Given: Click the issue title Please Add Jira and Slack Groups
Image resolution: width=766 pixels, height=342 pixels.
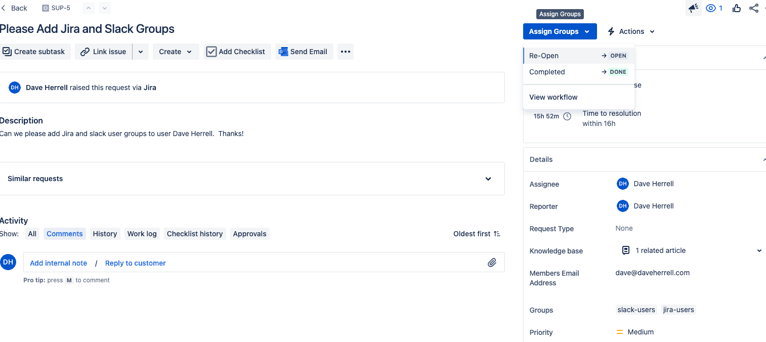Looking at the screenshot, I should (88, 29).
